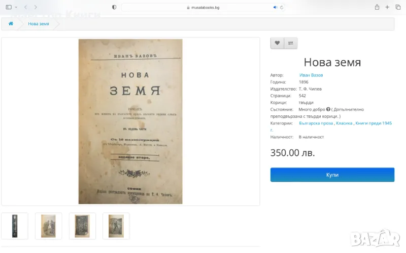Open the Safari sidebar panel icon

(9, 7)
